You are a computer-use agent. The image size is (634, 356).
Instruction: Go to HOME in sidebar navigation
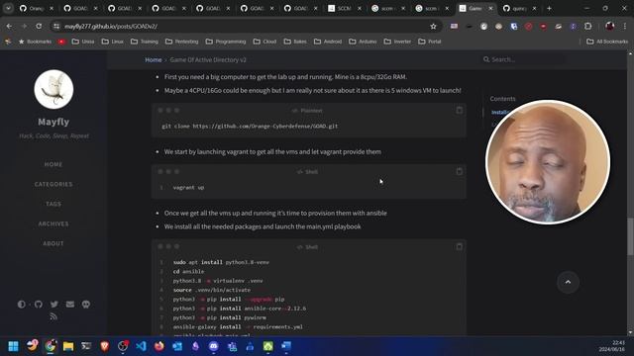[x=53, y=164]
